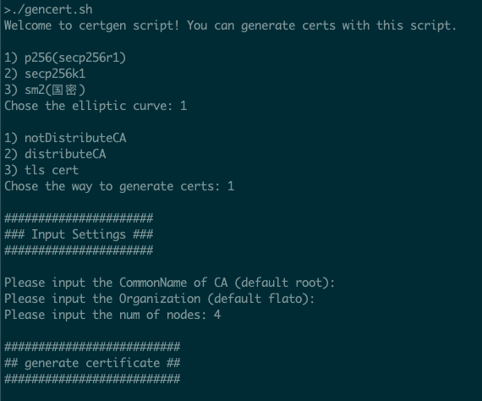Click the Chose the way to generate certs prompt
Screen dimensions: 482x401
pyautogui.click(x=119, y=186)
